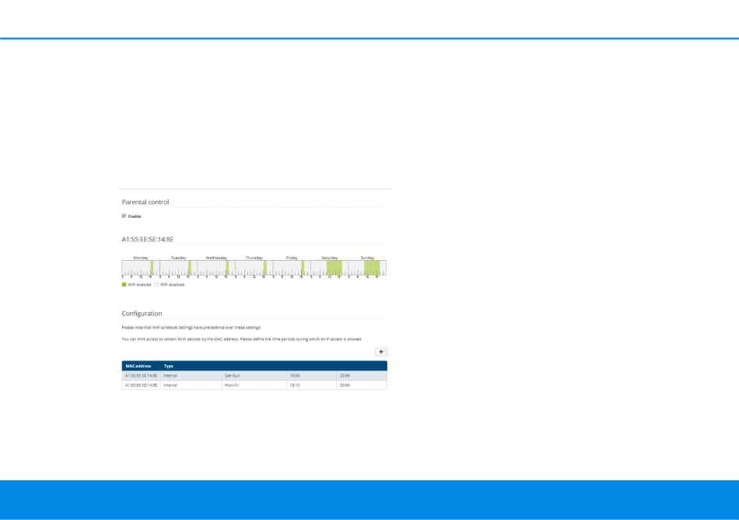Toggle the Parental control Enable checkbox
Screen dimensions: 739x520
pyautogui.click(x=124, y=216)
